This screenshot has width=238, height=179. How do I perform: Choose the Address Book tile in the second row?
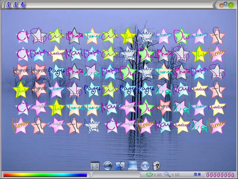click(128, 54)
